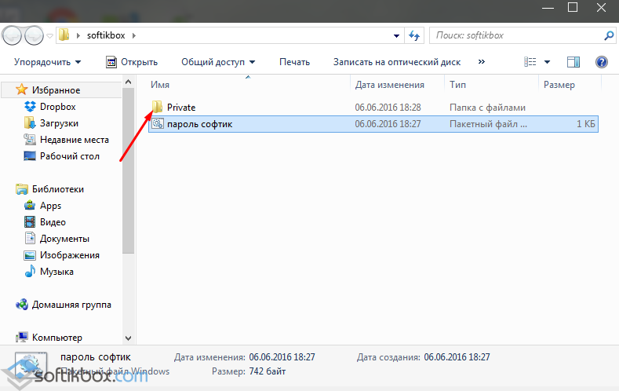The height and width of the screenshot is (391, 619).
Task: Select the Private folder icon
Action: click(157, 107)
